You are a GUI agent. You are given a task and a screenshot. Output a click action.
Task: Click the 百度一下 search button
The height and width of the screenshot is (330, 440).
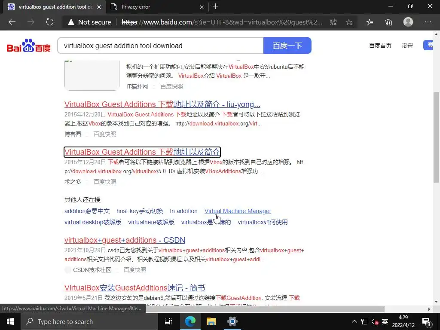(287, 46)
